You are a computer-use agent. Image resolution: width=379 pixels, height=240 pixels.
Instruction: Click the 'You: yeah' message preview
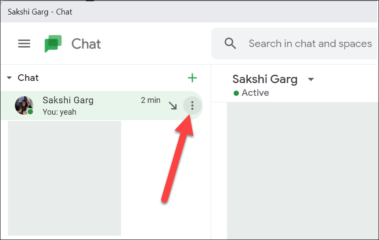click(x=59, y=112)
